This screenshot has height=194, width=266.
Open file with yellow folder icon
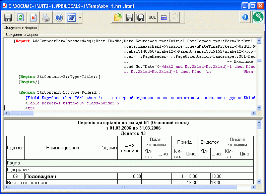pyautogui.click(x=118, y=17)
